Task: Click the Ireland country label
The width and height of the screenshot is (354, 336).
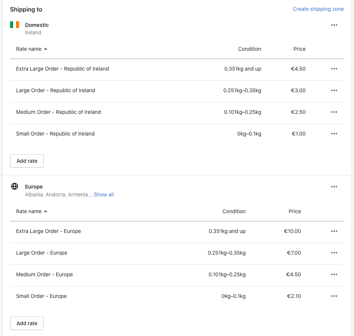Action: pyautogui.click(x=33, y=32)
